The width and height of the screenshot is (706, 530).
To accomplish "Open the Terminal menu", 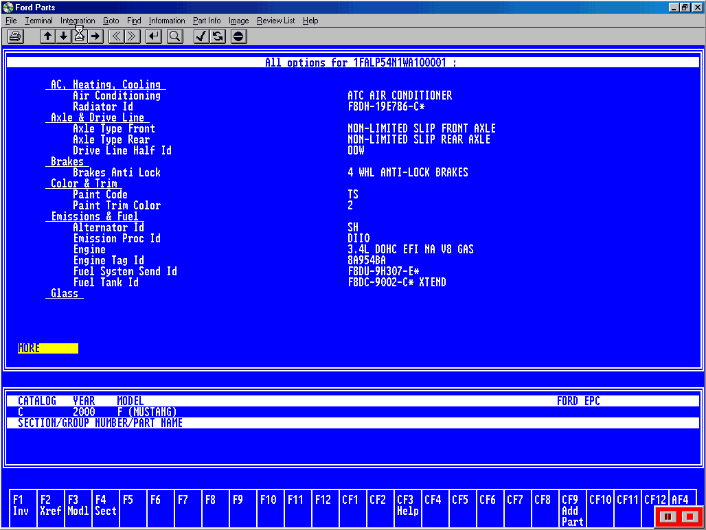I will point(38,21).
